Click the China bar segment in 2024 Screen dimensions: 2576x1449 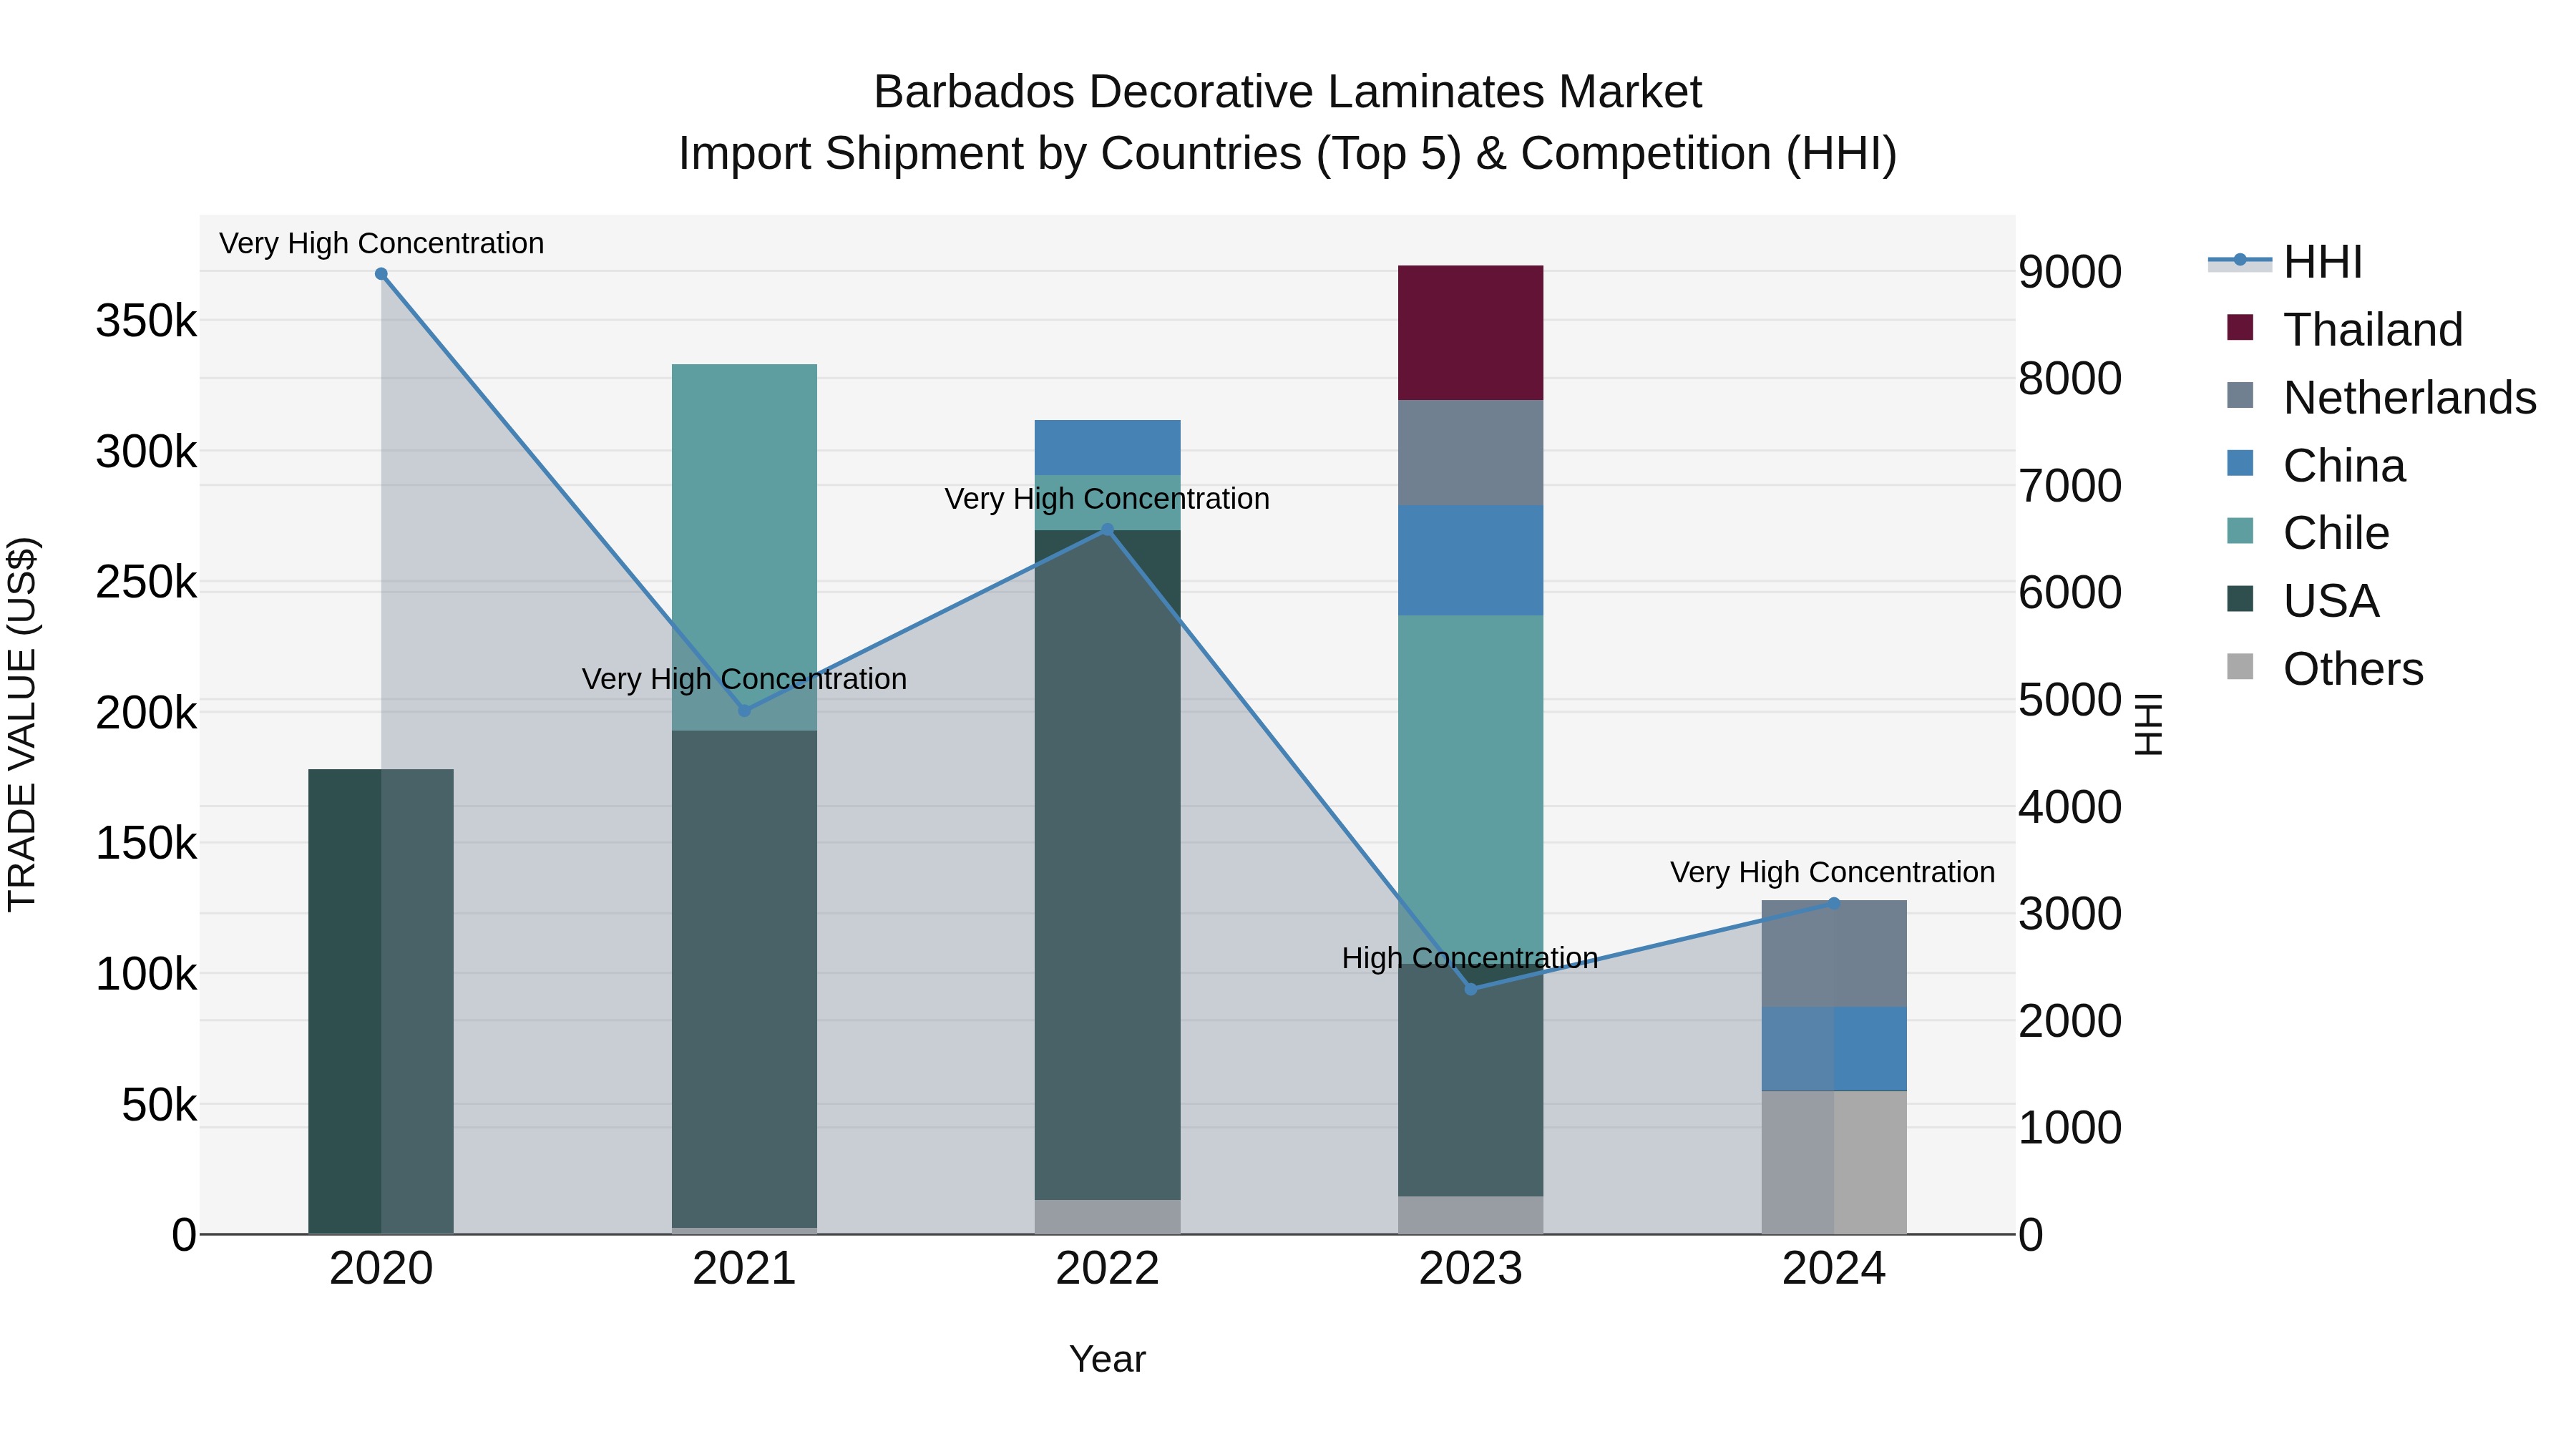click(x=1834, y=1049)
